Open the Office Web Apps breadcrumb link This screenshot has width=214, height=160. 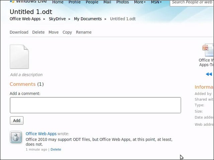(x=25, y=19)
